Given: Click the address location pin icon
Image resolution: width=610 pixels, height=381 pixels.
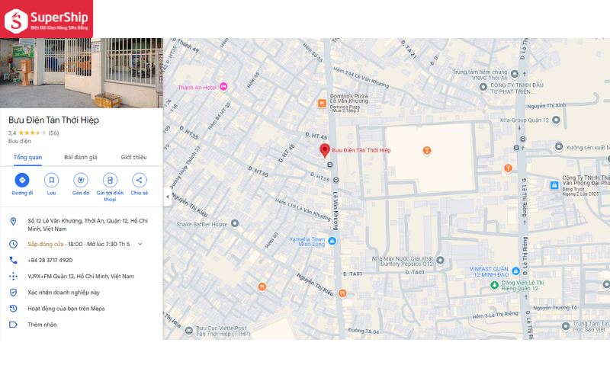Looking at the screenshot, I should [13, 222].
